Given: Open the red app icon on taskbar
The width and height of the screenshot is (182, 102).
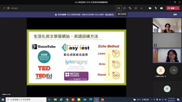Looking at the screenshot, I should click(73, 100).
